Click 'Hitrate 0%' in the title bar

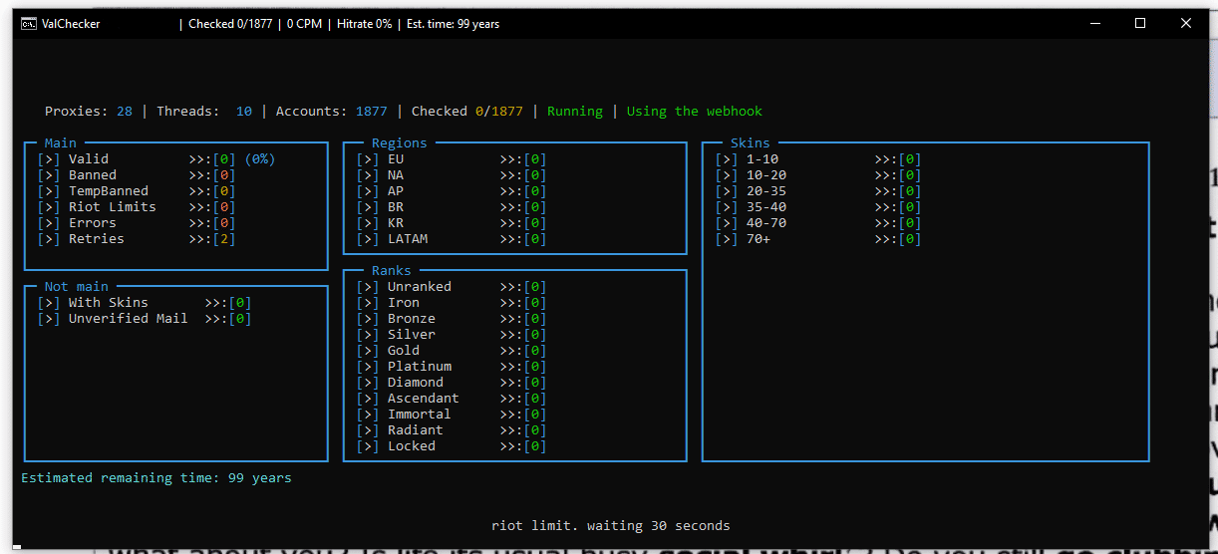[363, 24]
